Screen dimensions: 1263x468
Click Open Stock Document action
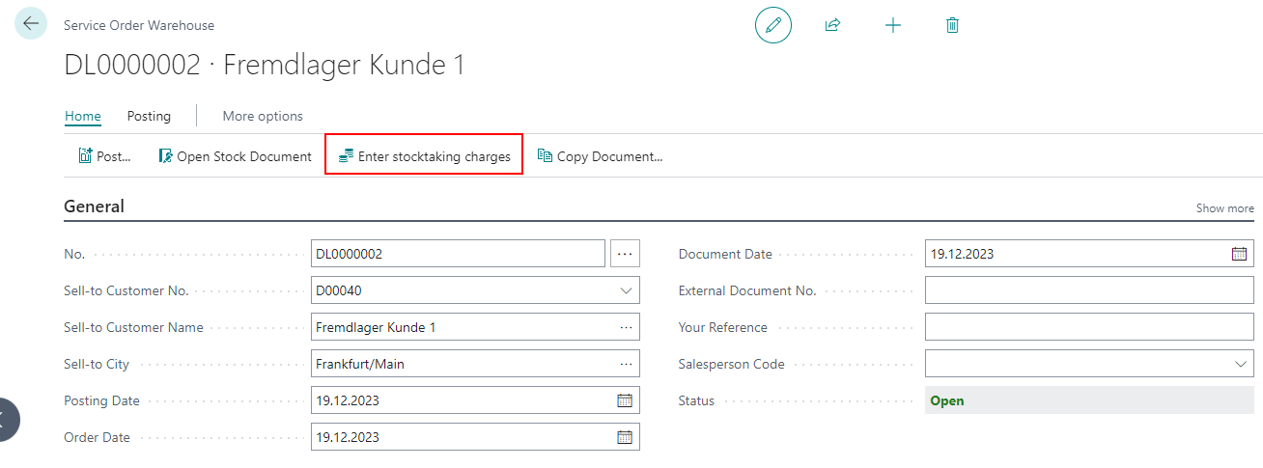pos(236,156)
